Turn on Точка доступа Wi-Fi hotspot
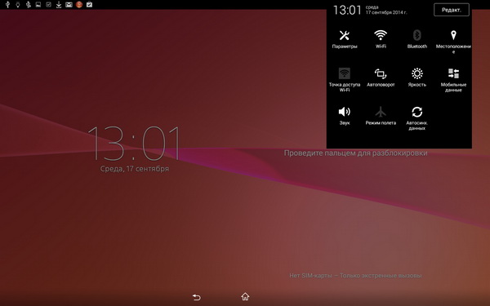 [345, 80]
